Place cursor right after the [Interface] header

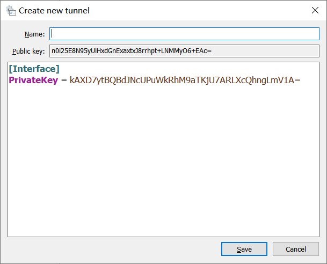[x=60, y=69]
